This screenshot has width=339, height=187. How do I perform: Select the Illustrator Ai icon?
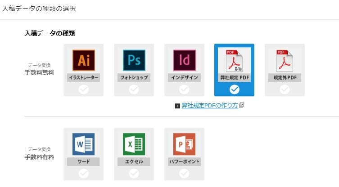83,60
